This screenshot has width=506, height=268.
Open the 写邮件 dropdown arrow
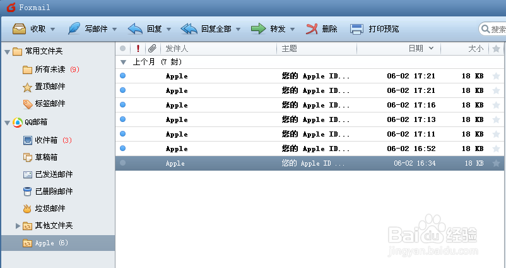click(115, 29)
